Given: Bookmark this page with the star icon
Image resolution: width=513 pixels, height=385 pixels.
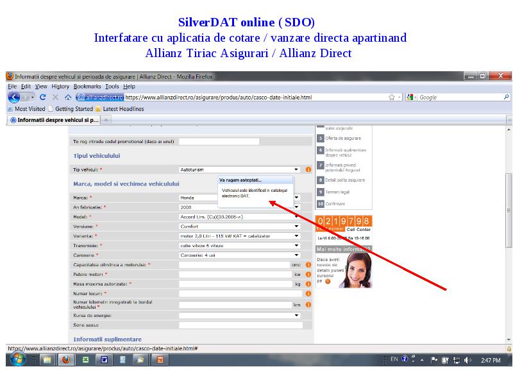Looking at the screenshot, I should click(392, 98).
